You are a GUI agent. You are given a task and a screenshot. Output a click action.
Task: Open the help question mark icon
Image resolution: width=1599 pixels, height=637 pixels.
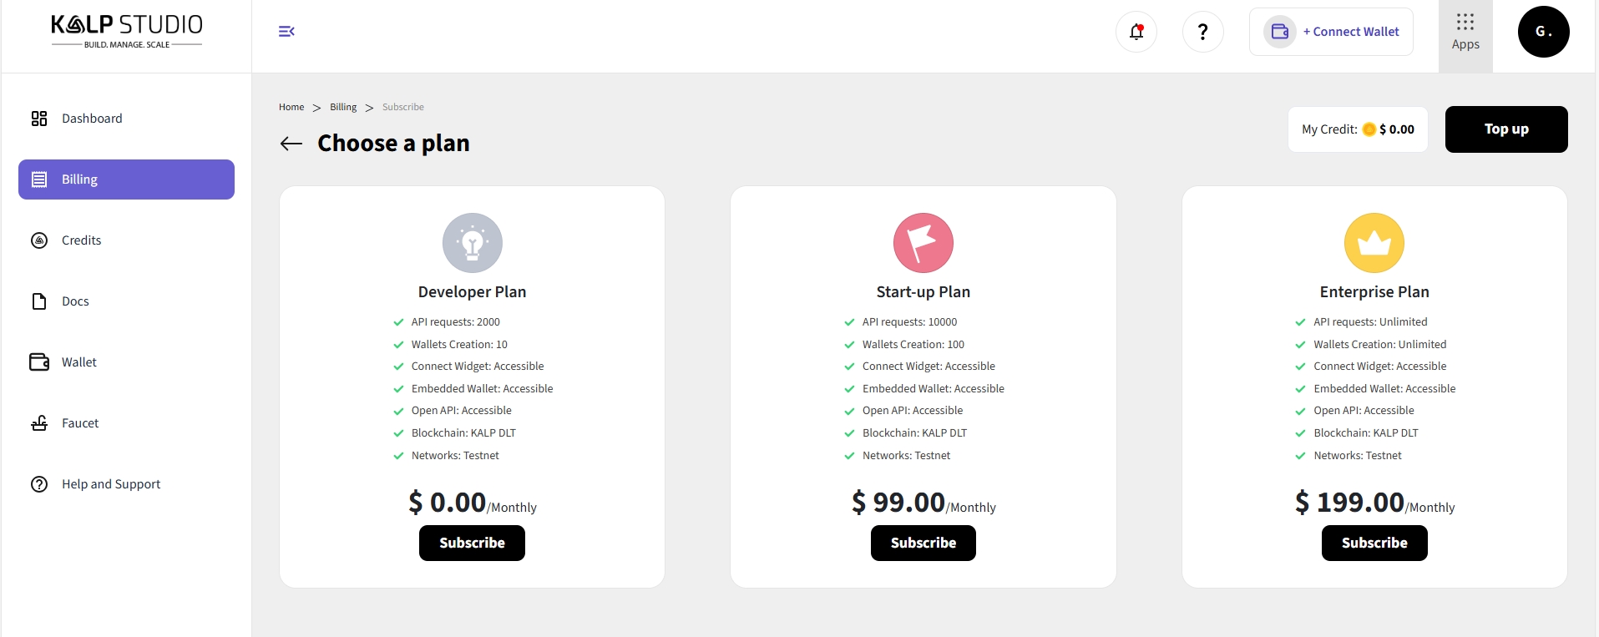pos(1202,32)
